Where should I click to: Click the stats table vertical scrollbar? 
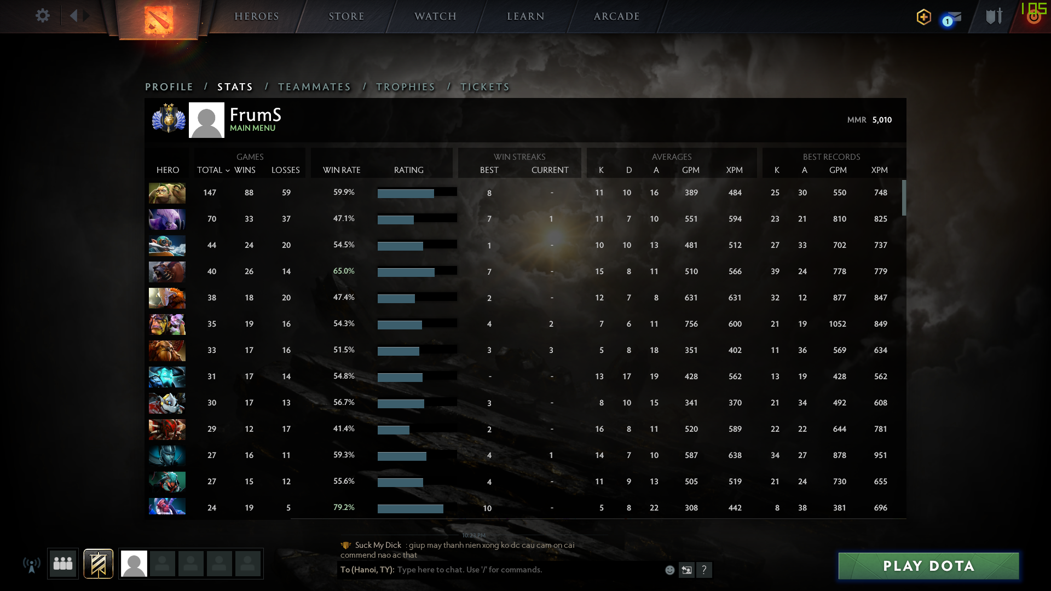pos(904,198)
